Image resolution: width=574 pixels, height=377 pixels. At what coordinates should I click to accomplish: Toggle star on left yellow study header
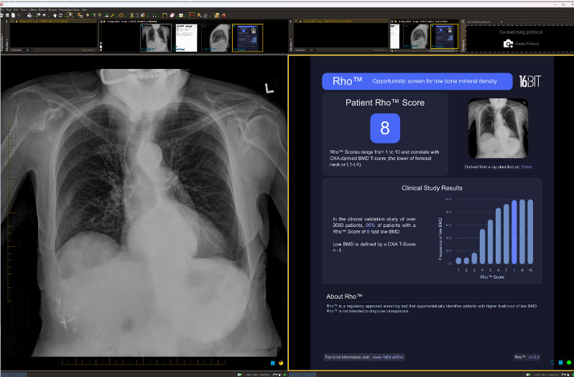pyautogui.click(x=16, y=22)
